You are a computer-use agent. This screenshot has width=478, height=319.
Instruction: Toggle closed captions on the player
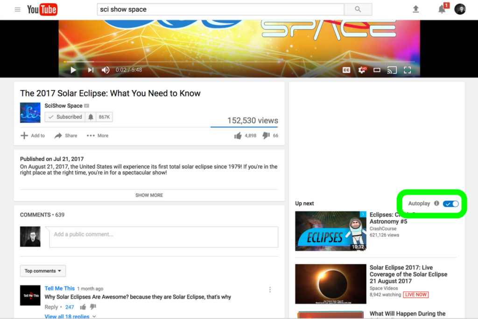pyautogui.click(x=346, y=70)
